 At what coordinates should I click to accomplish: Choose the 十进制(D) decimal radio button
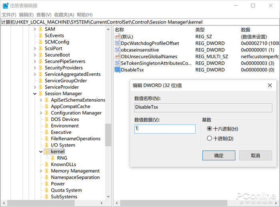pyautogui.click(x=210, y=138)
